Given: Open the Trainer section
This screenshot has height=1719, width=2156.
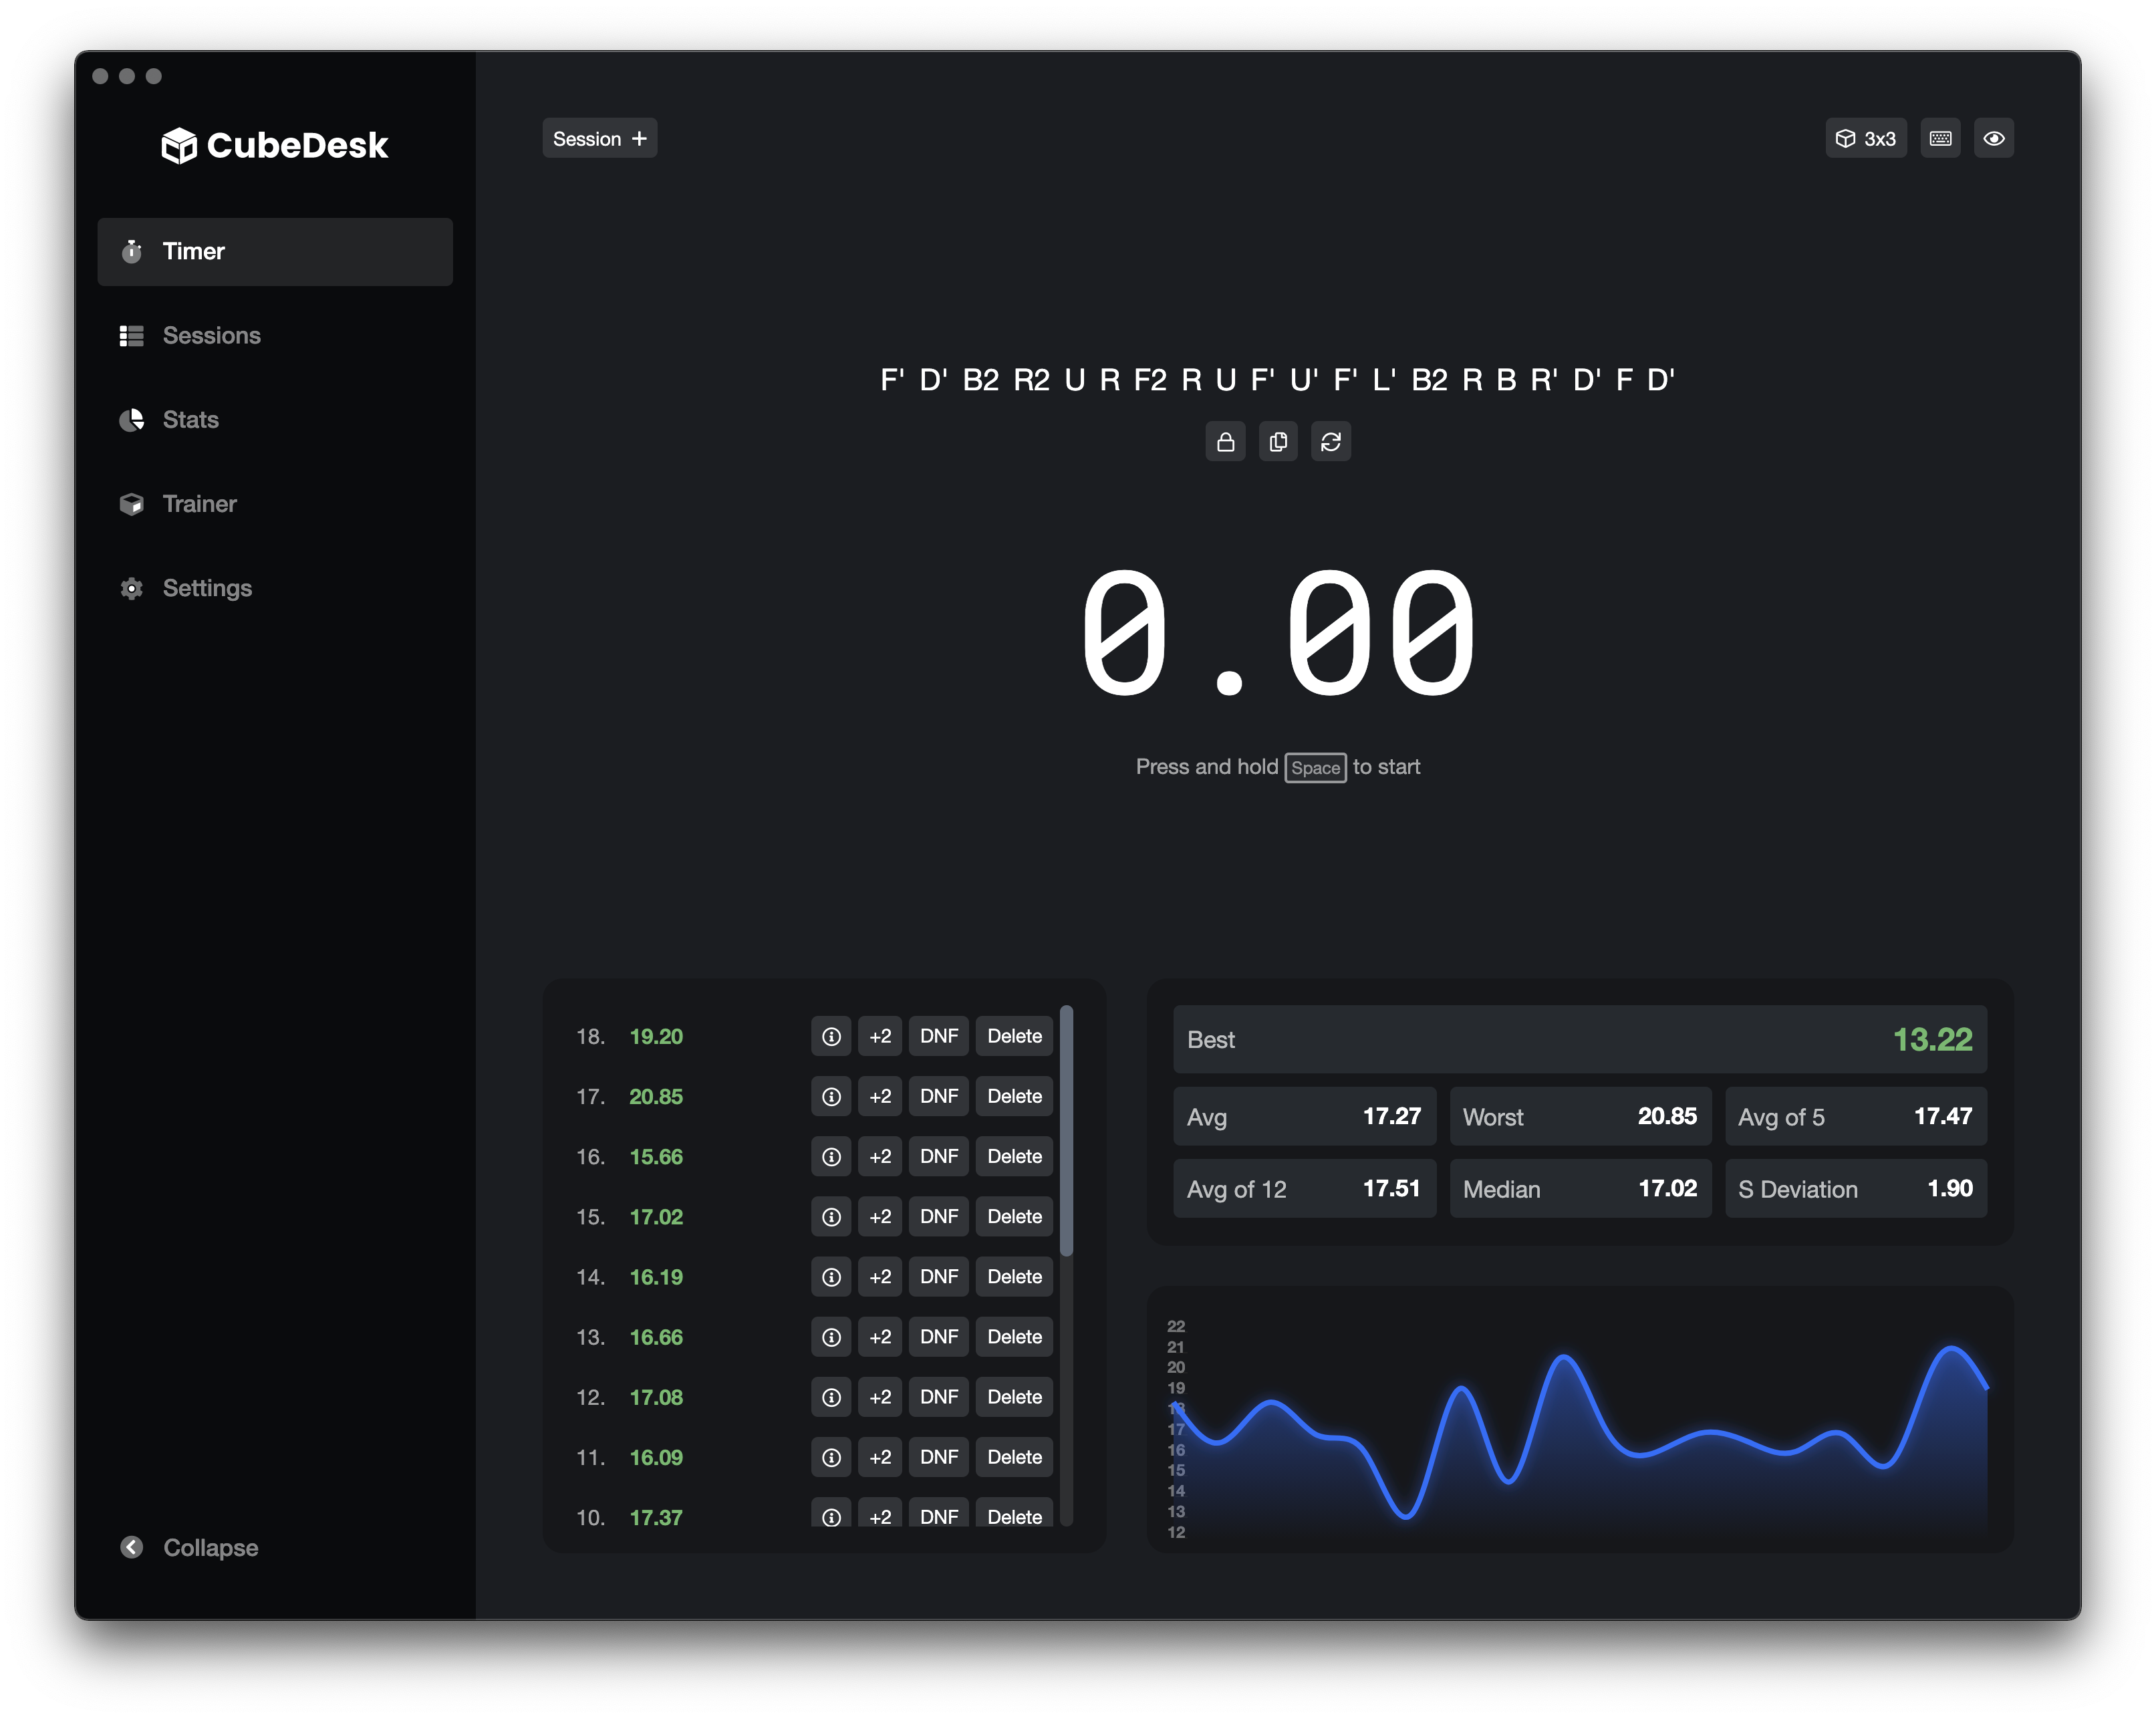Looking at the screenshot, I should pyautogui.click(x=199, y=504).
